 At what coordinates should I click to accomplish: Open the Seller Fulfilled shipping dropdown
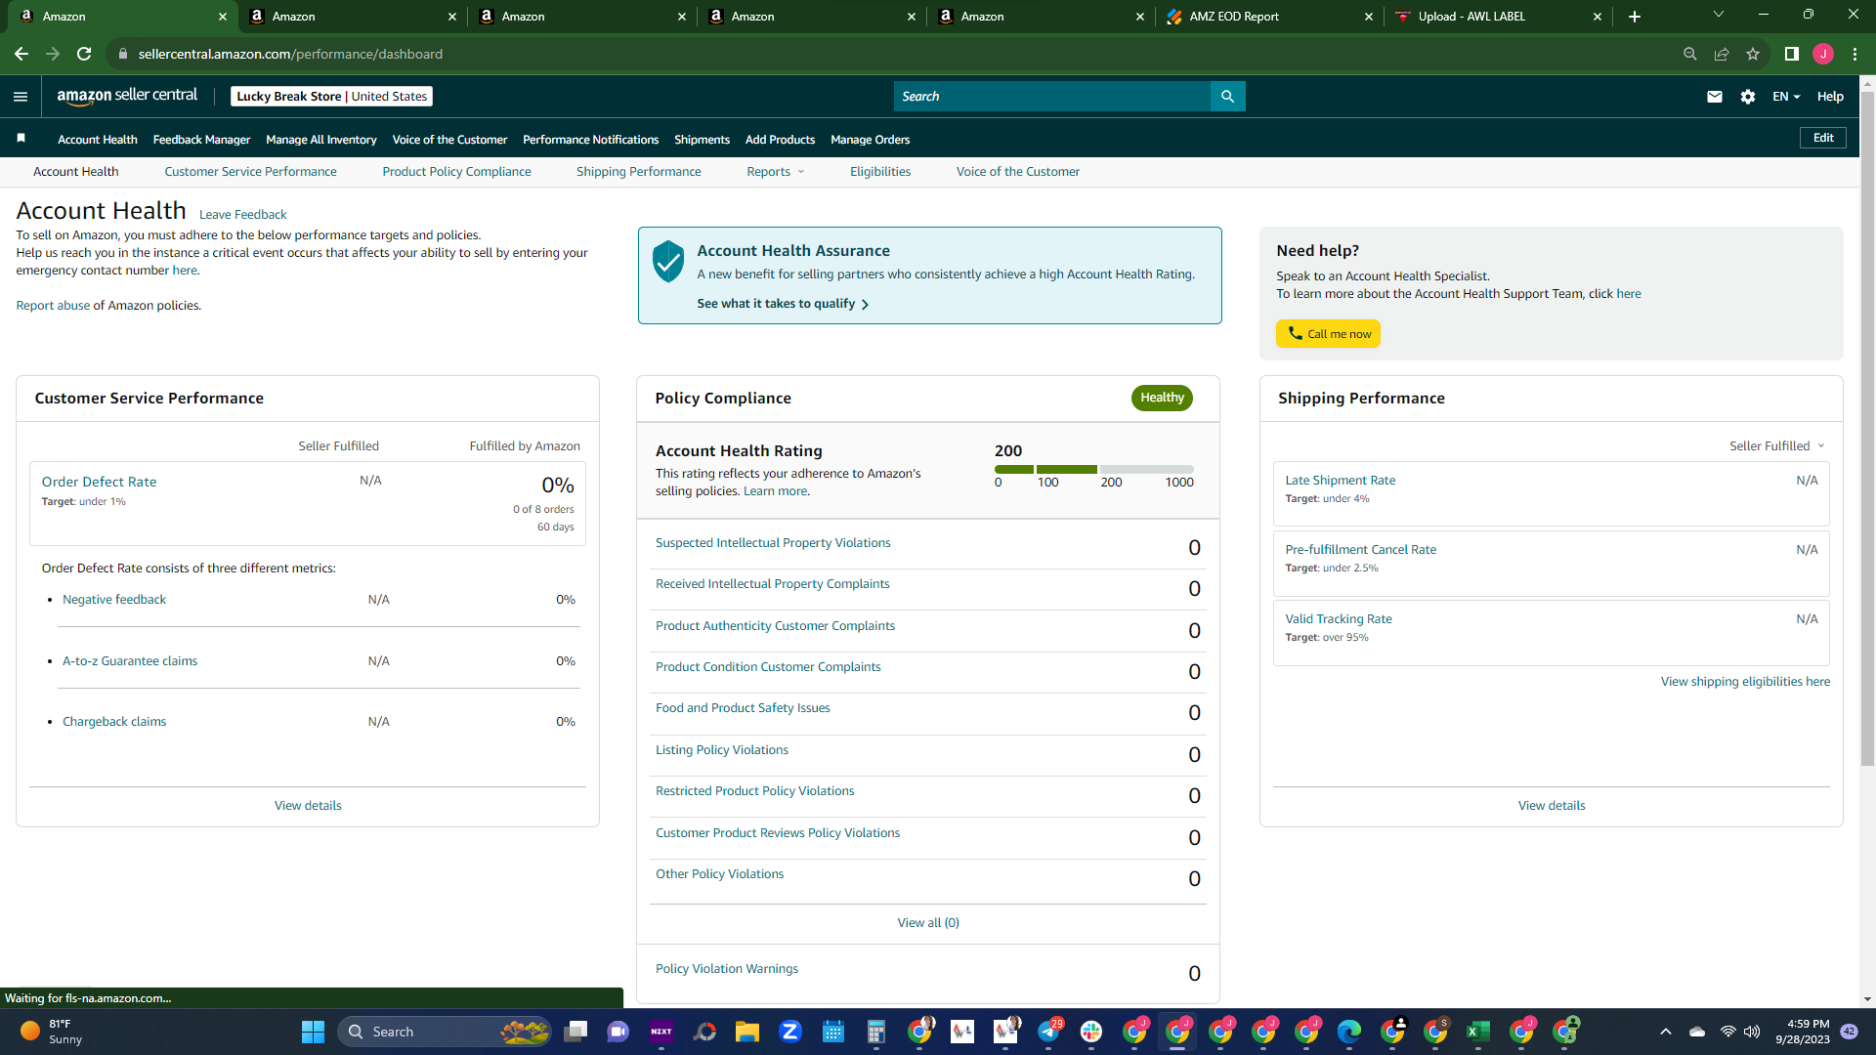coord(1777,446)
